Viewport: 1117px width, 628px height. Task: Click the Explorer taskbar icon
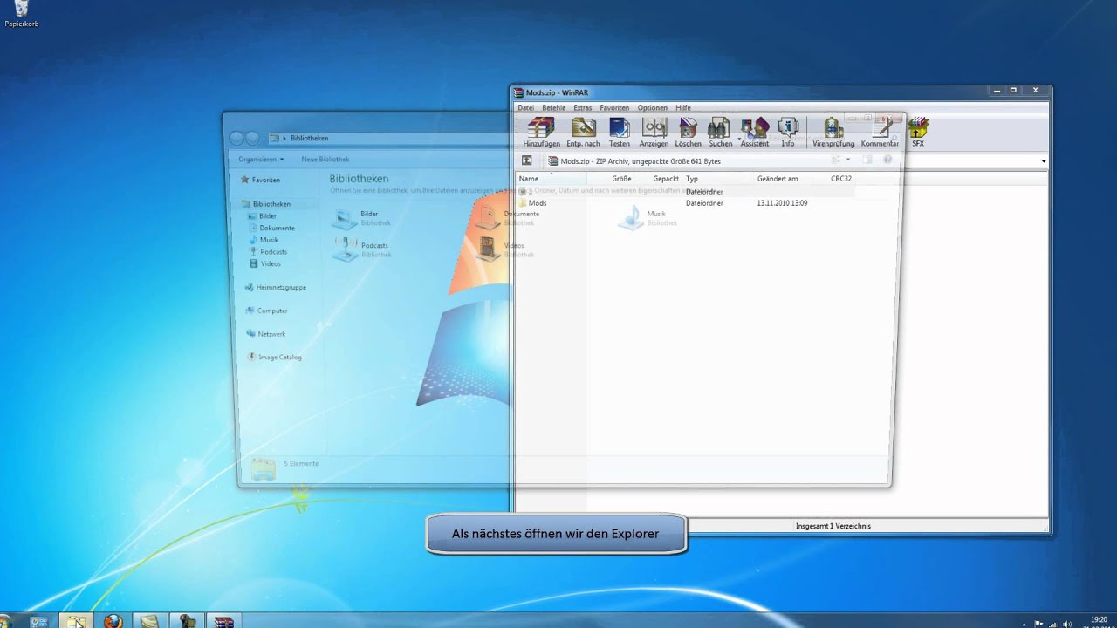pyautogui.click(x=76, y=621)
